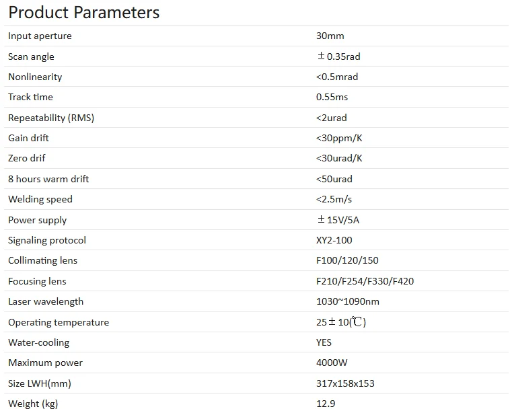Image resolution: width=512 pixels, height=415 pixels.
Task: Select the 1030~1090nm wavelength value
Action: click(347, 301)
